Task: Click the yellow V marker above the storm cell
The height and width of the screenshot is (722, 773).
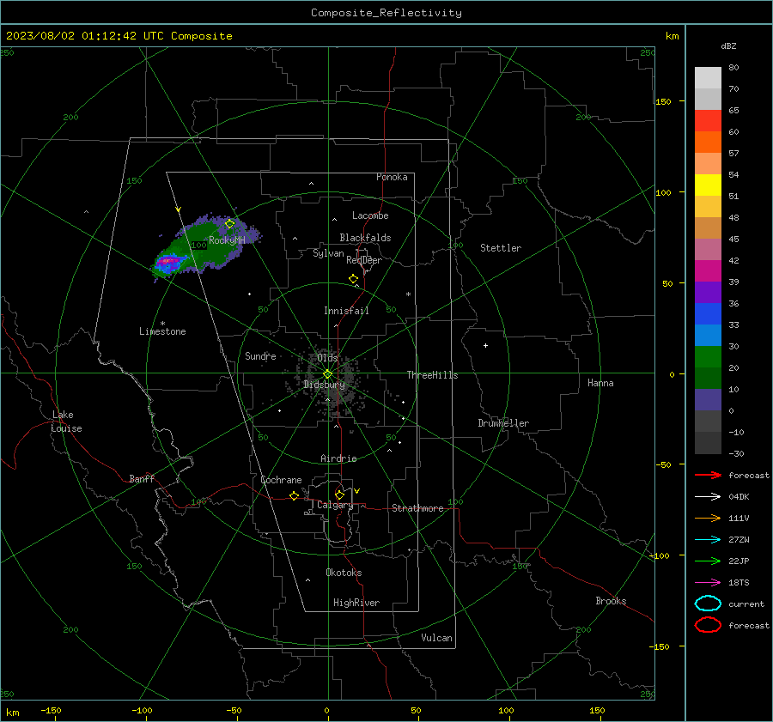Action: pos(179,209)
